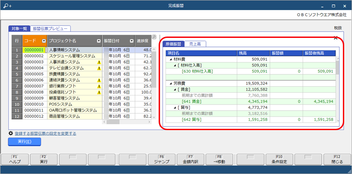Image resolution: width=352 pixels, height=174 pixels.
Task: Click the F7 金額内訳 function key button
Action: [190, 159]
